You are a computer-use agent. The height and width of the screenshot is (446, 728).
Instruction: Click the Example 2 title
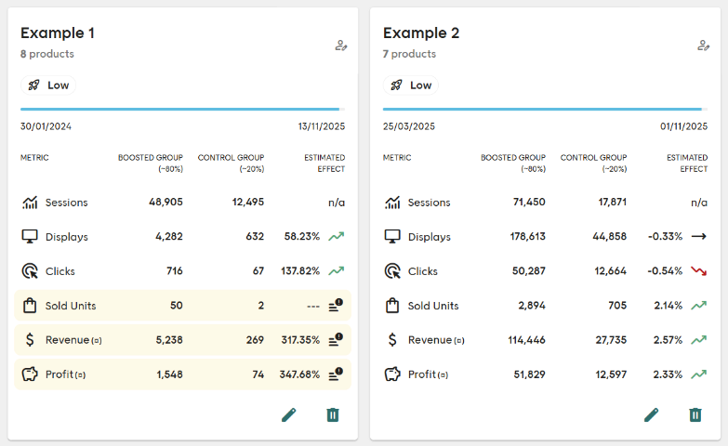421,33
